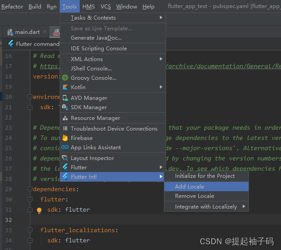Click the AVD Manager device icon
Viewport: 281px width, 250px height.
pos(65,98)
